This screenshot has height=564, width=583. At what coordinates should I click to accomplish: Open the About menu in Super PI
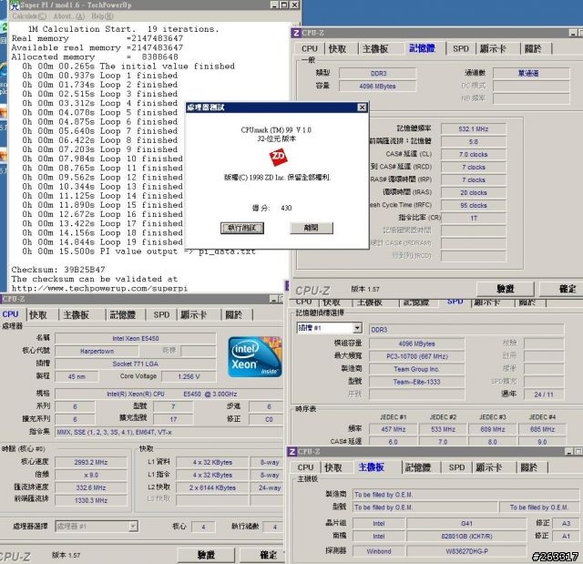(69, 16)
